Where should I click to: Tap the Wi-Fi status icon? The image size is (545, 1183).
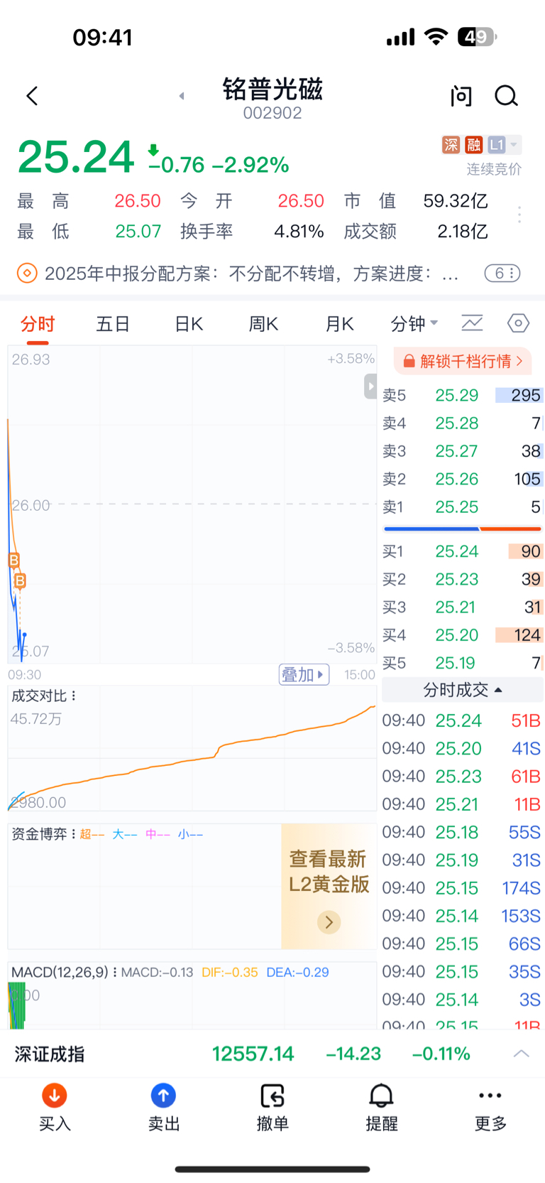point(436,37)
